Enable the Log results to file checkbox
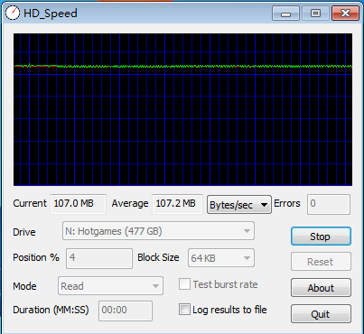 (184, 310)
